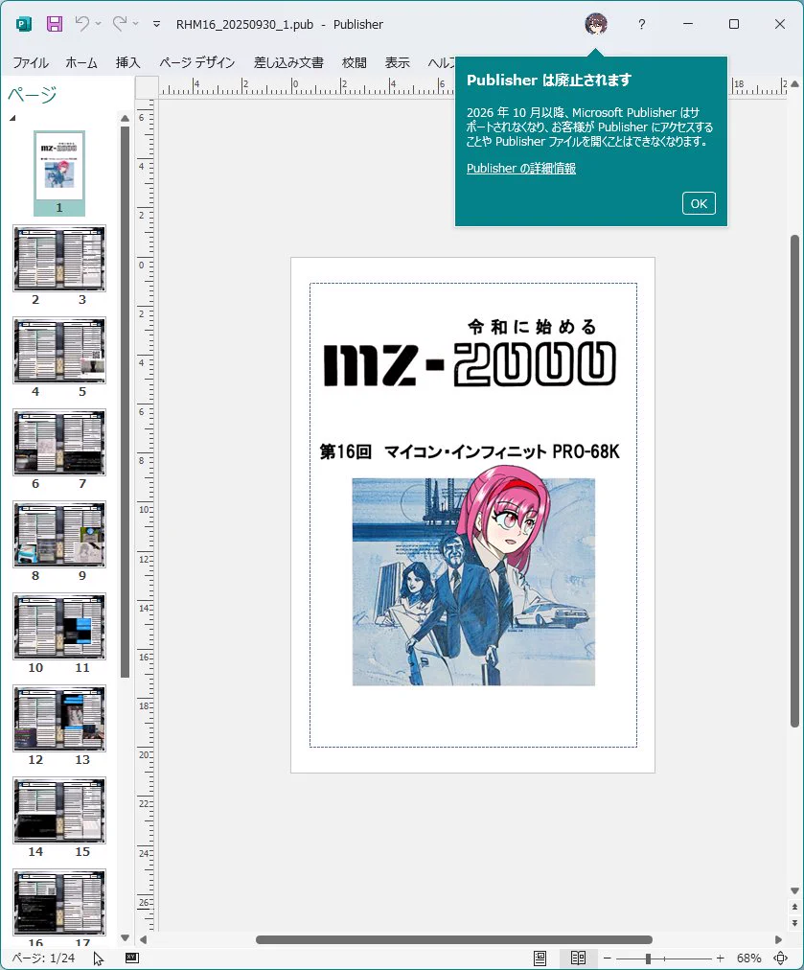Click the vertical scrollbar thumb
804x970 pixels.
coord(794,481)
